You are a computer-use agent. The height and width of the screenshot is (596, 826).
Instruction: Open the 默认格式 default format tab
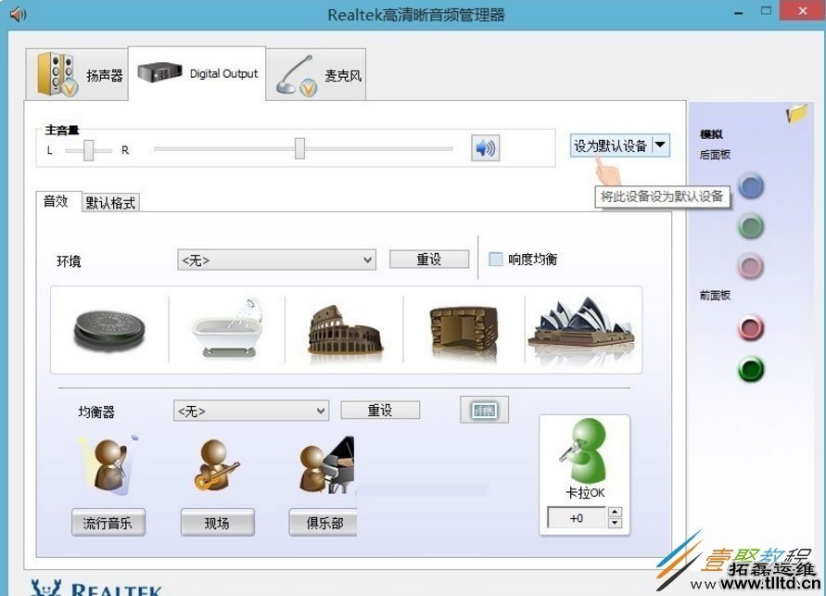[110, 201]
